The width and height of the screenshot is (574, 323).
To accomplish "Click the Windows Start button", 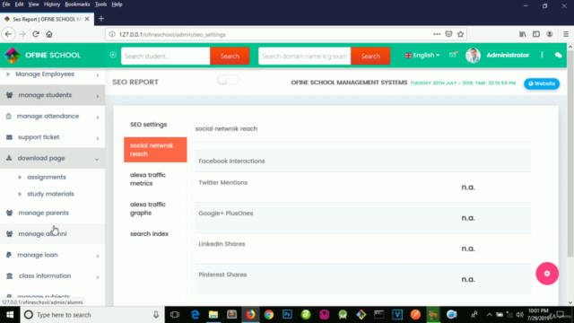I will (x=10, y=315).
